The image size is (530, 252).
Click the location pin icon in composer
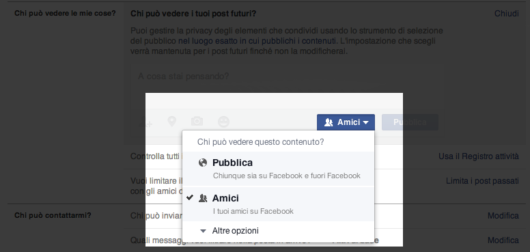[172, 122]
